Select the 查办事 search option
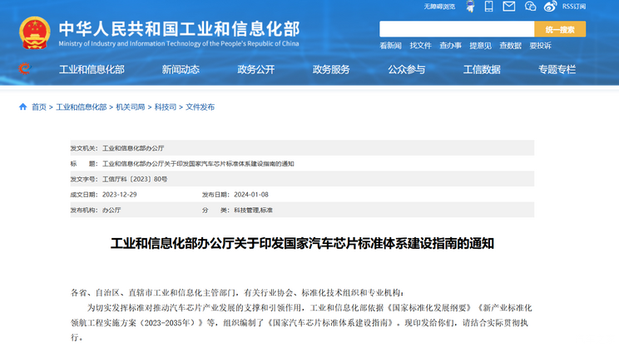Image resolution: width=619 pixels, height=348 pixels. click(450, 46)
